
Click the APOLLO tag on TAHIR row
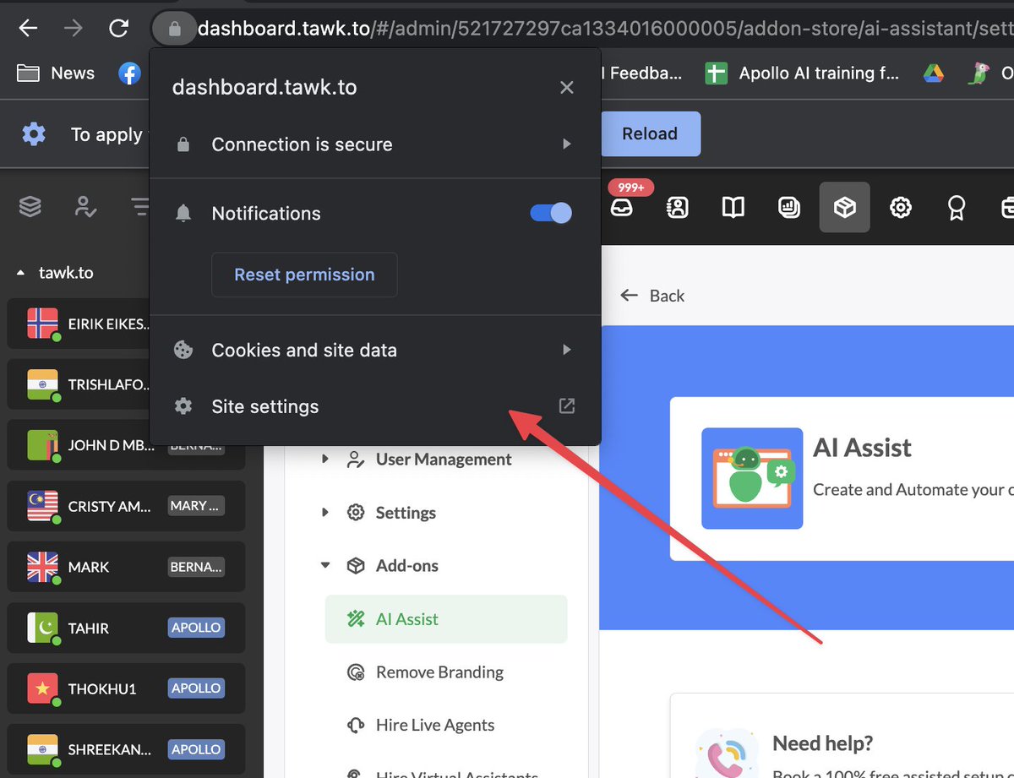point(196,628)
